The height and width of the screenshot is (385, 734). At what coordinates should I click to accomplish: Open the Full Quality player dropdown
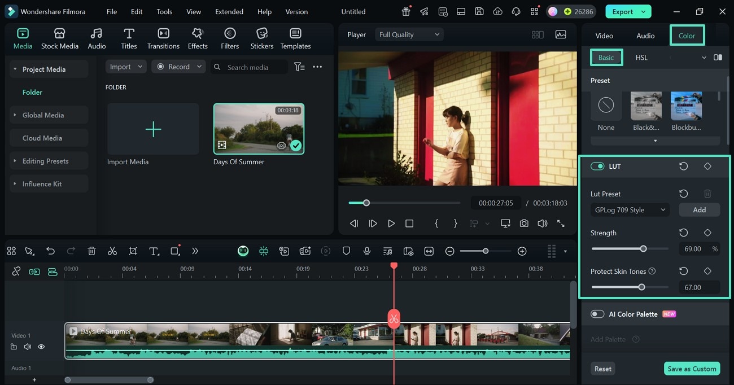[409, 34]
